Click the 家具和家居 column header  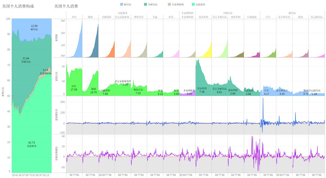pos(284,17)
